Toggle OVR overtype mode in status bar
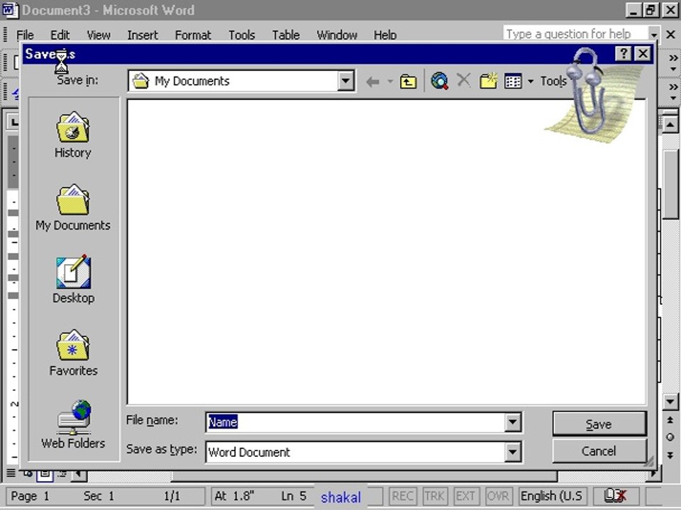Screen dimensions: 681x510 pyautogui.click(x=498, y=496)
